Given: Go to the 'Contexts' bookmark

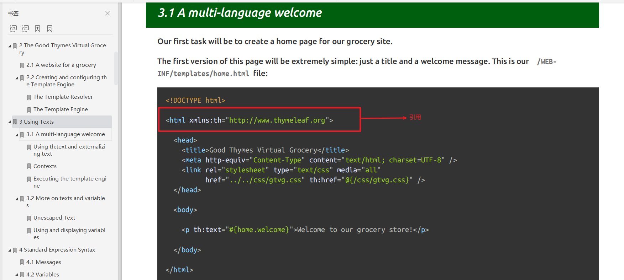Looking at the screenshot, I should tap(45, 166).
